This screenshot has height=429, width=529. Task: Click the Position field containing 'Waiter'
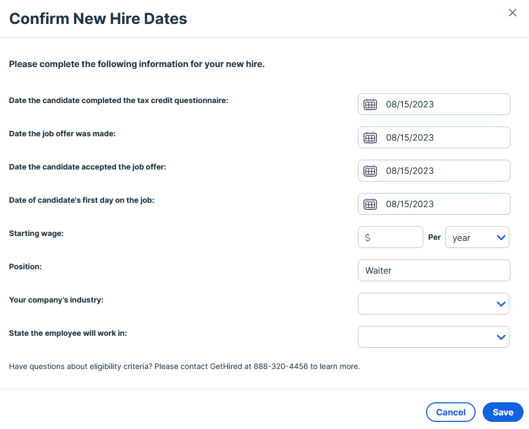pyautogui.click(x=434, y=270)
